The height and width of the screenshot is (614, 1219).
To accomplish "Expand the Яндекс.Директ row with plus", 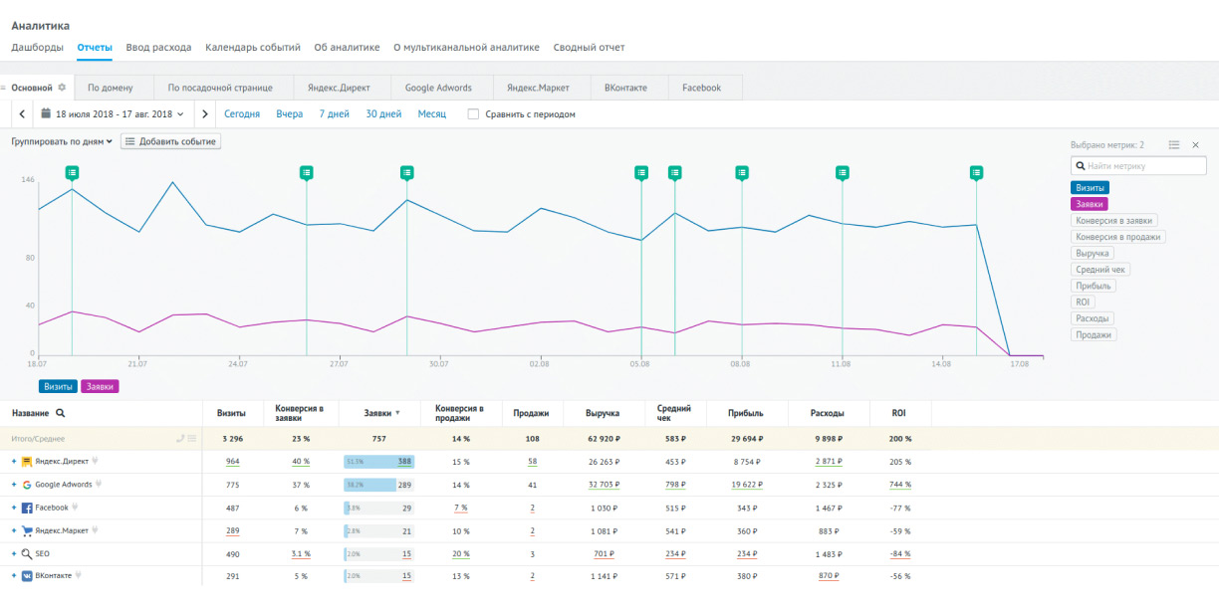I will pyautogui.click(x=14, y=462).
